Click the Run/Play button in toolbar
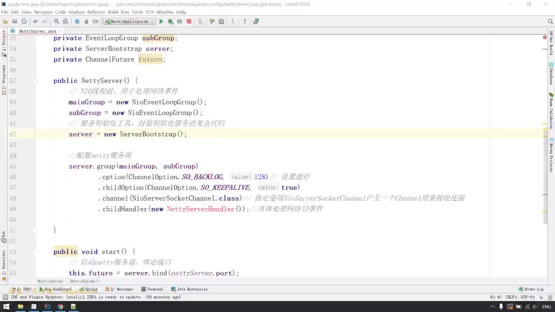 tap(160, 21)
